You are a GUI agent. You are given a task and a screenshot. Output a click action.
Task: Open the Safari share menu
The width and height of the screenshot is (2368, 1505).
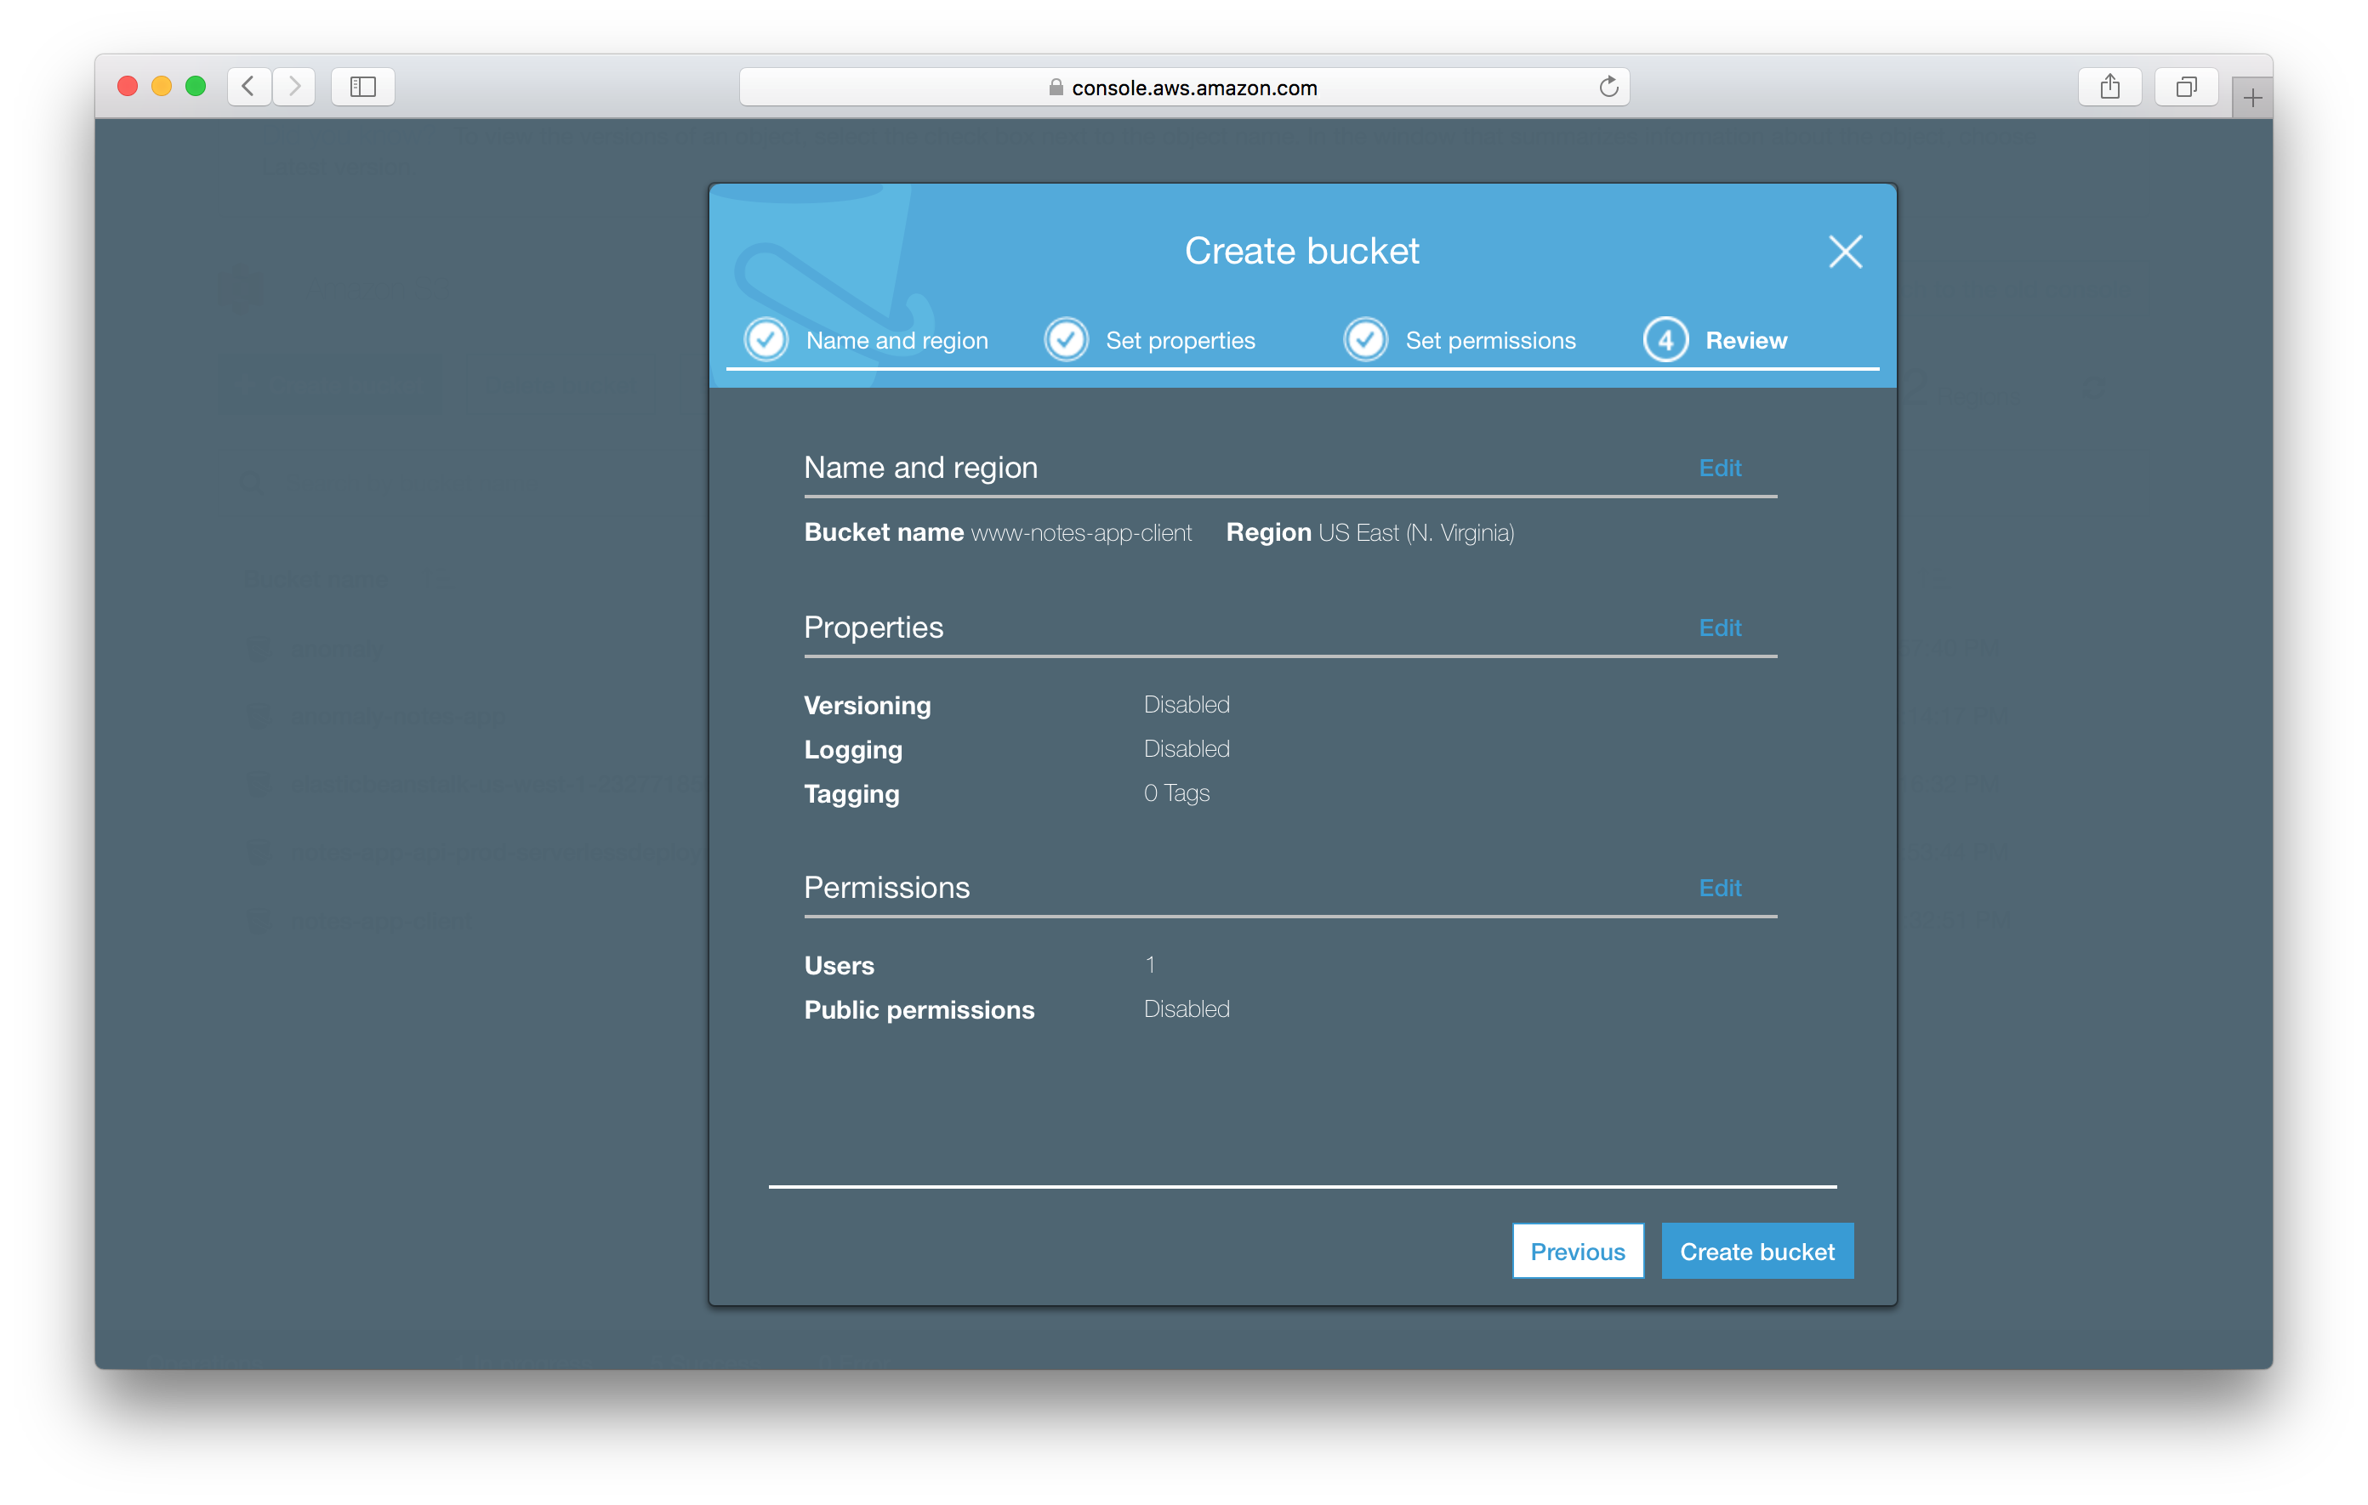(x=2109, y=87)
